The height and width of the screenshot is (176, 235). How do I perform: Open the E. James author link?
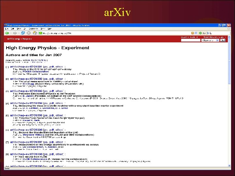coord(28,96)
